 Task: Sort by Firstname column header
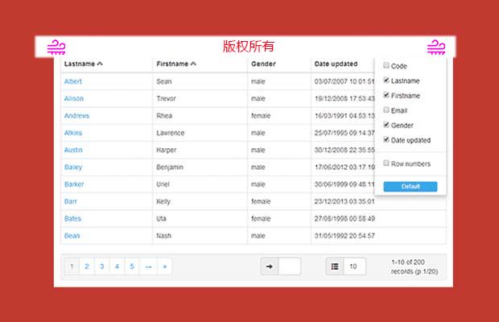176,64
